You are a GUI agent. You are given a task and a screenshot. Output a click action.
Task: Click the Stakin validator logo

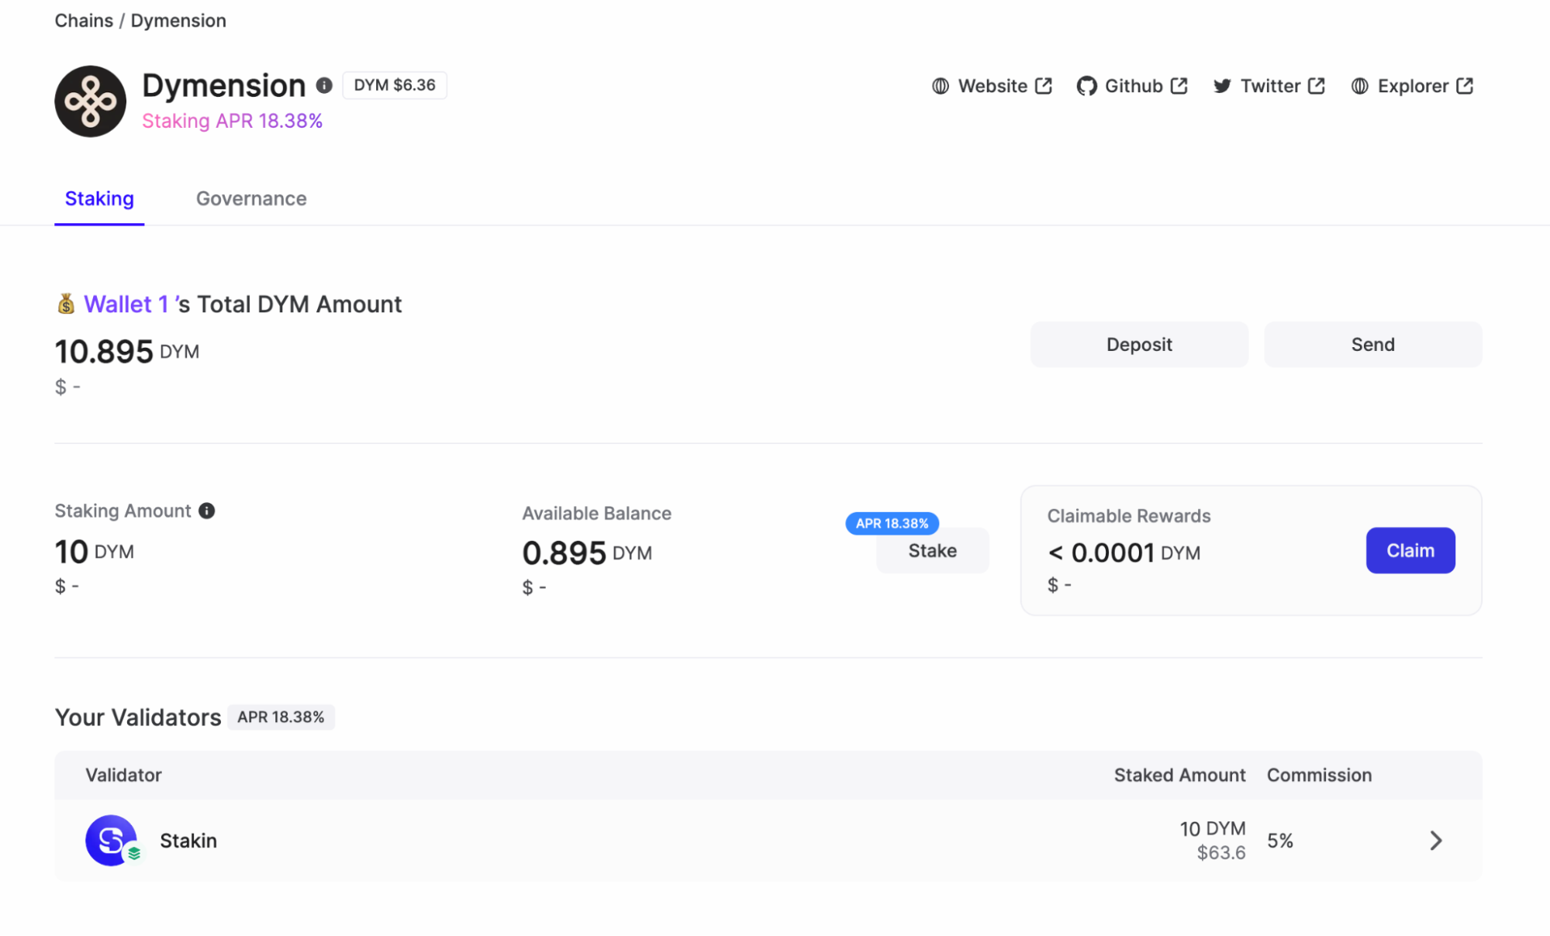(x=112, y=840)
